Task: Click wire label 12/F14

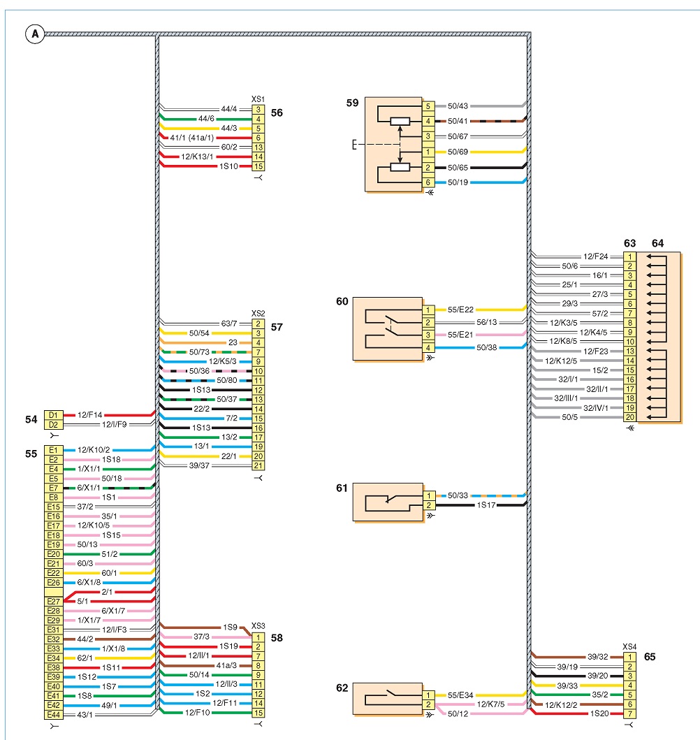Action: click(x=89, y=415)
